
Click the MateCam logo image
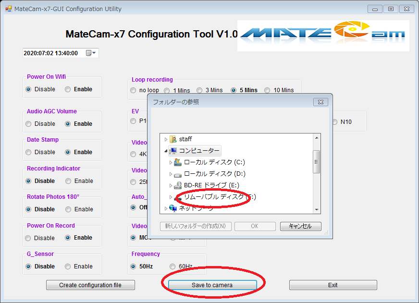pyautogui.click(x=323, y=36)
